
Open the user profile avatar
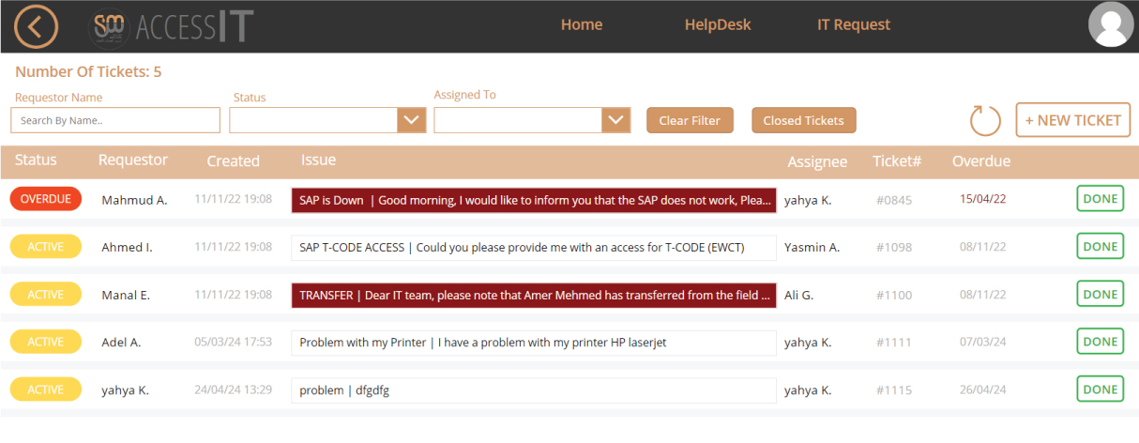coord(1111,24)
